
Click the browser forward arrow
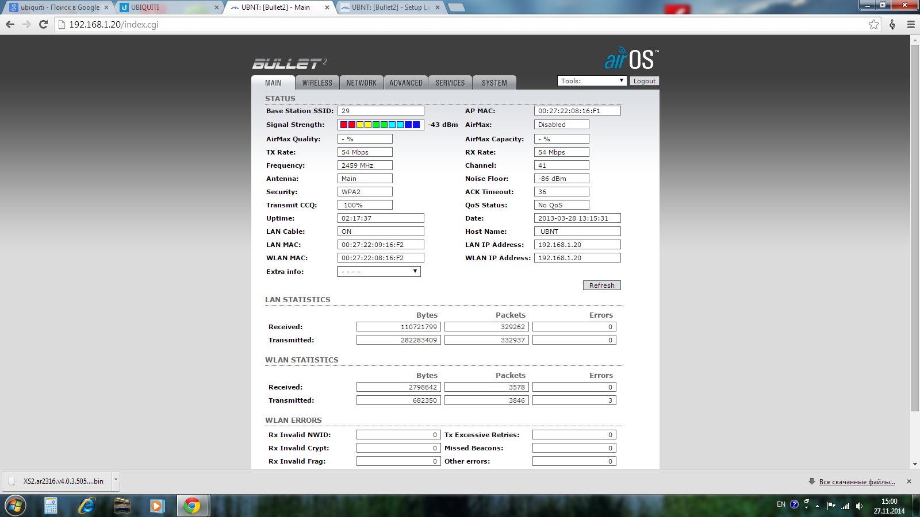tap(26, 24)
